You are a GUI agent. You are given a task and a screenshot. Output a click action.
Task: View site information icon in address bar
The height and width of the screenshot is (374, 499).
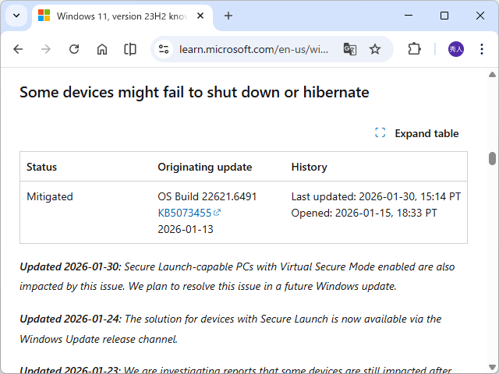click(x=164, y=49)
